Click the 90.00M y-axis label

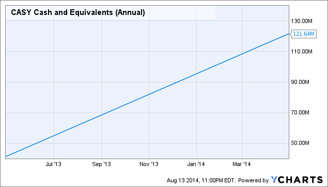point(300,82)
